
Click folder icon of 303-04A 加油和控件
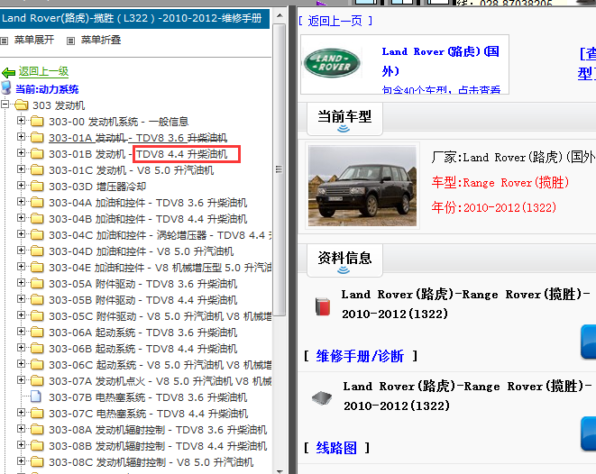point(37,203)
